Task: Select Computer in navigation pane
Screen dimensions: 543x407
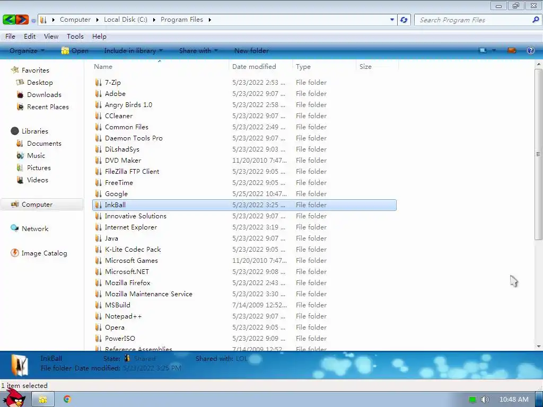Action: 37,204
